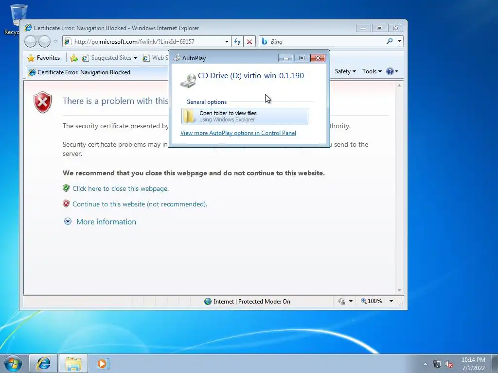Click the Internet Explorer forward button
Screen dimensions: 498x373
(44, 42)
